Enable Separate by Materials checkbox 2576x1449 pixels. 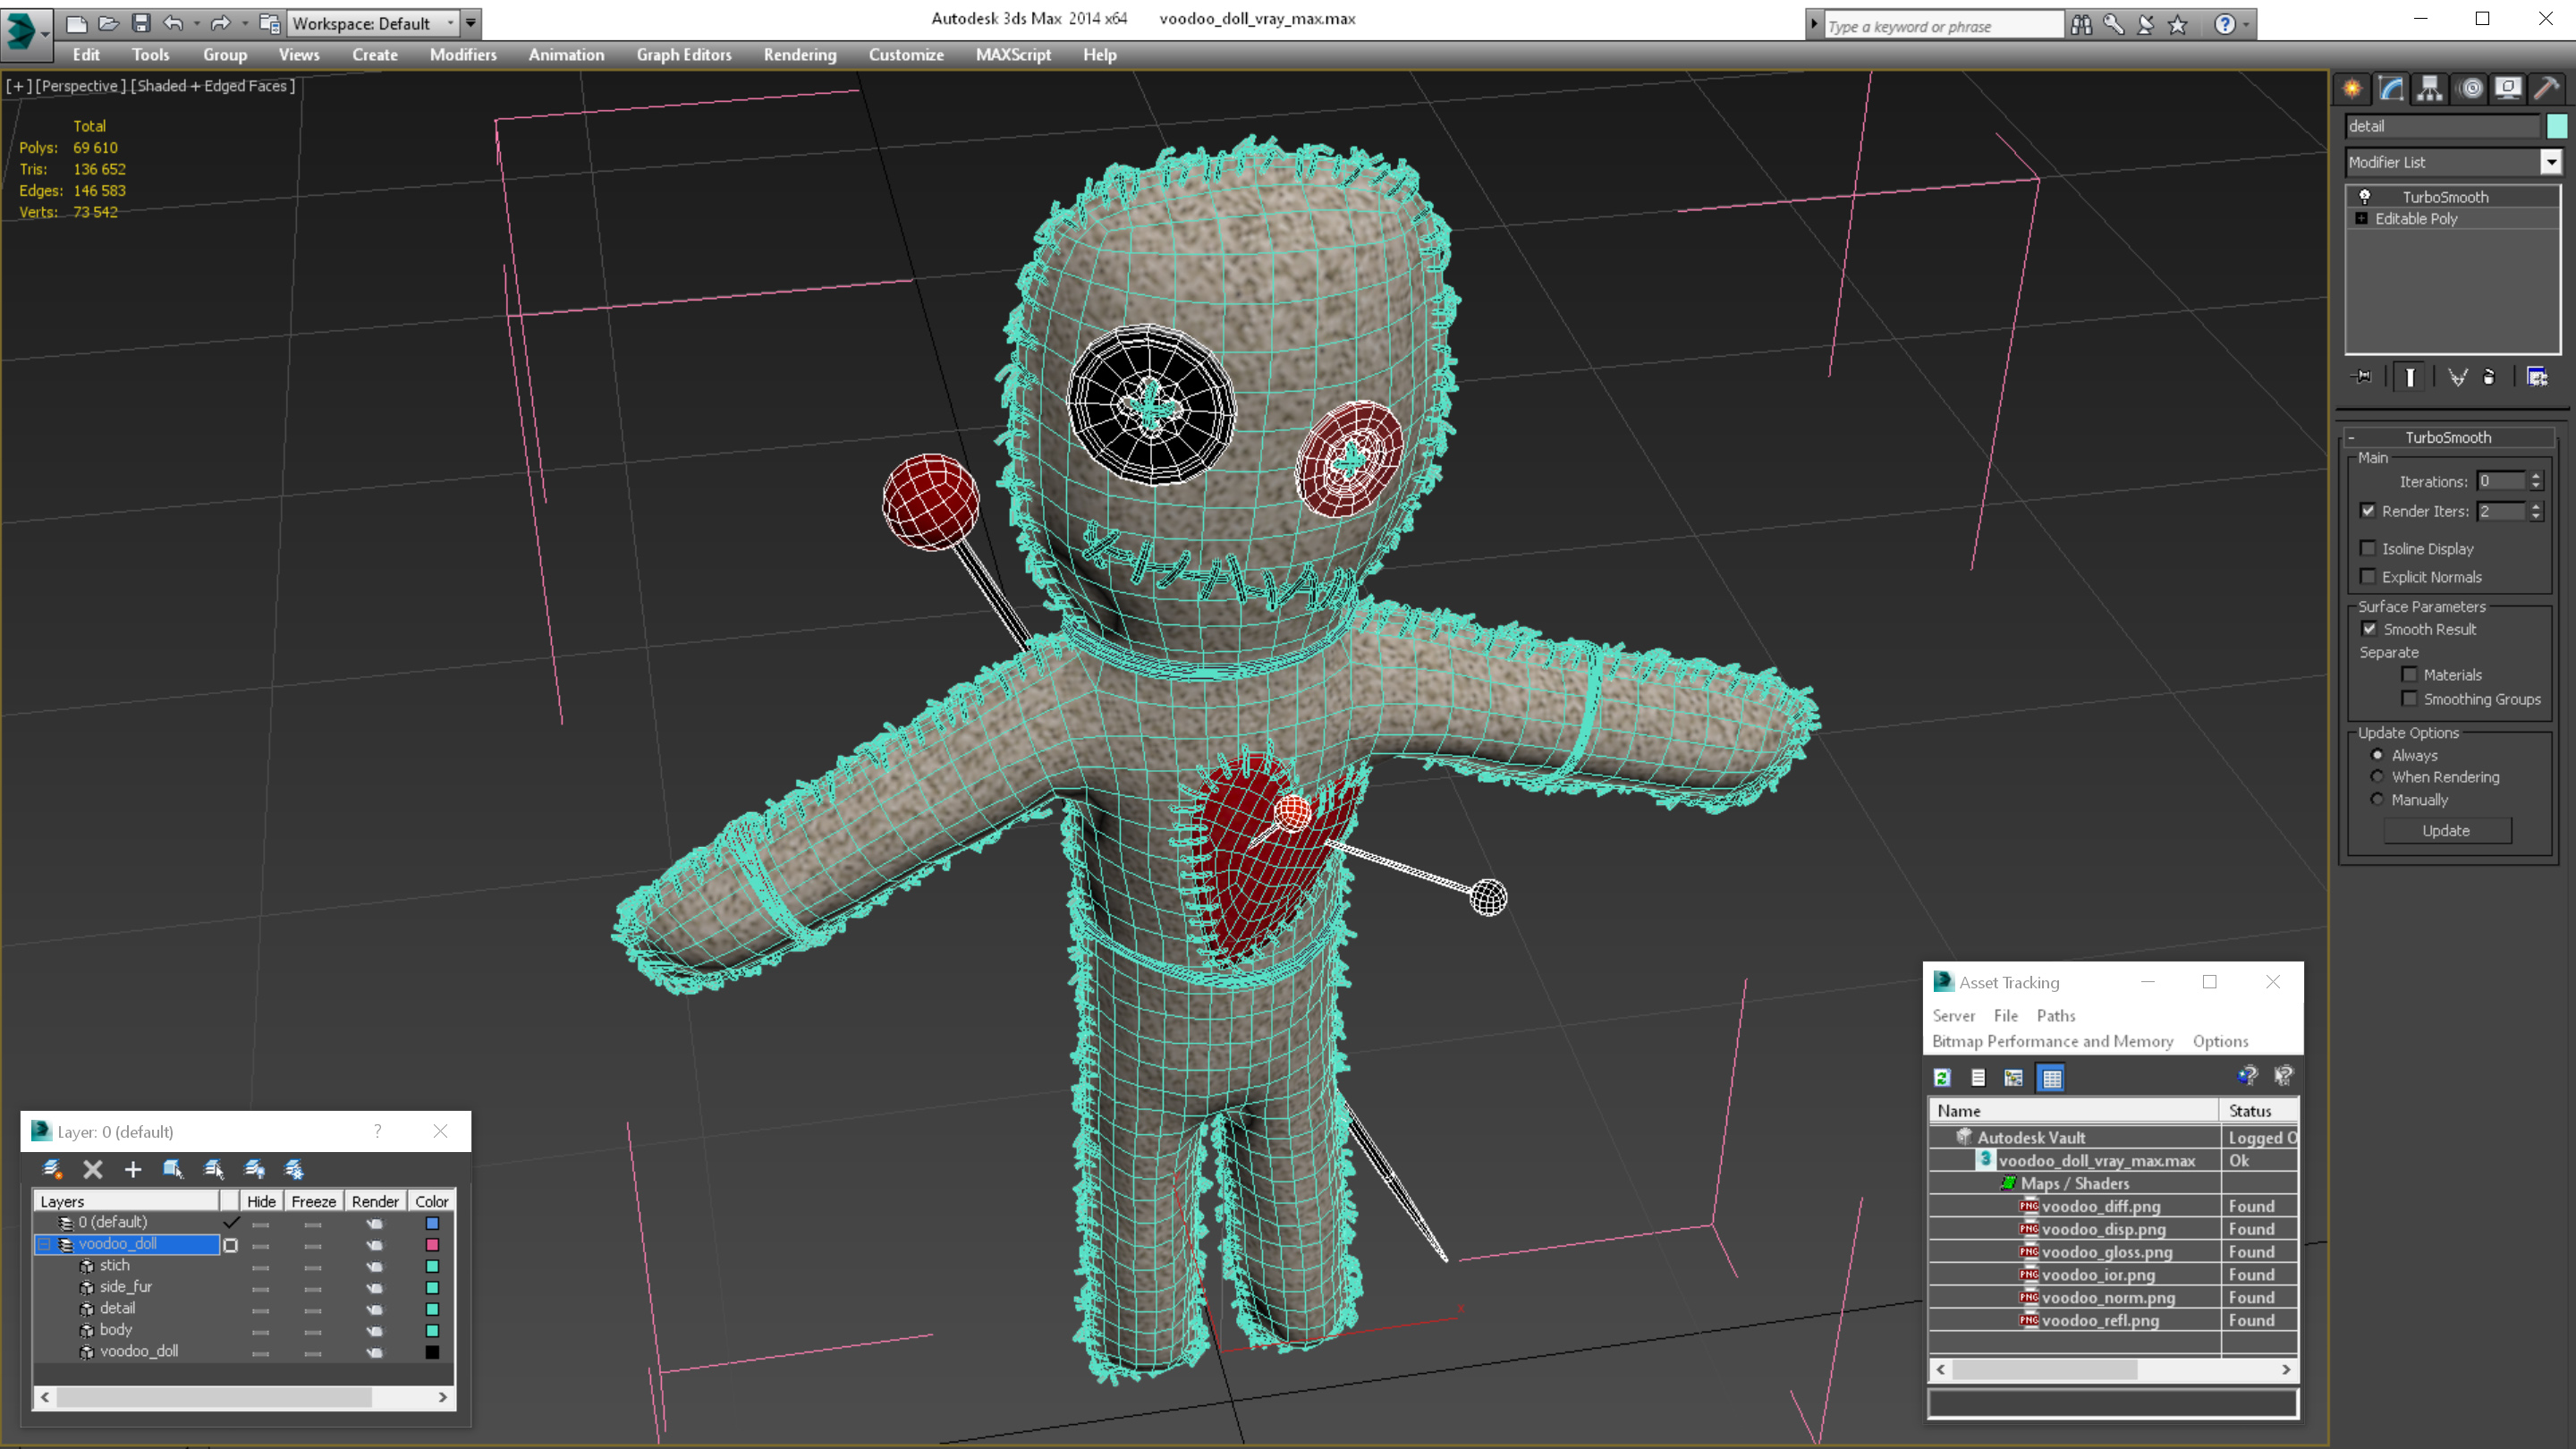pos(2409,675)
